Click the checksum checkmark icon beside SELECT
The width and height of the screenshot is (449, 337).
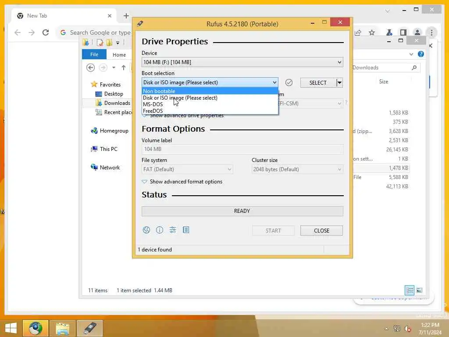(x=289, y=83)
